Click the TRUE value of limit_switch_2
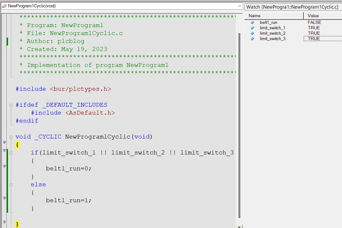 (314, 33)
